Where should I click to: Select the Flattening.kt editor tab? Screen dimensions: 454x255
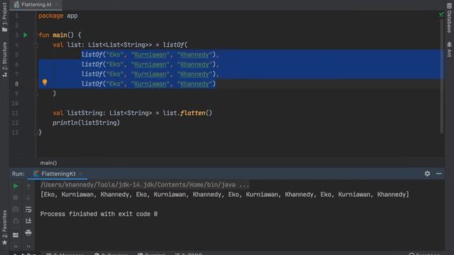pos(36,5)
